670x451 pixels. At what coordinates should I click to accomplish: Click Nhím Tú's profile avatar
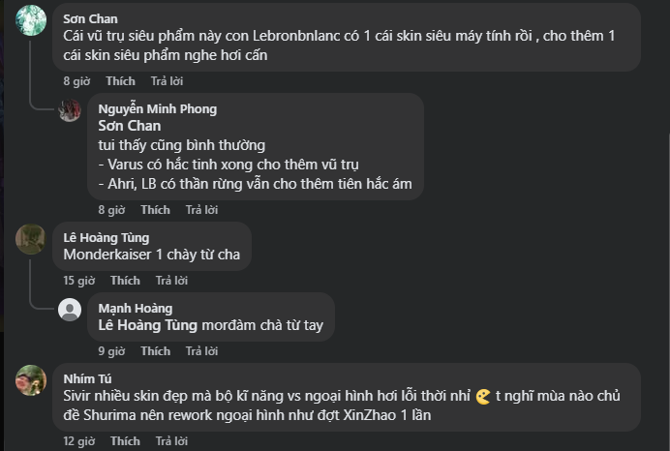(31, 379)
